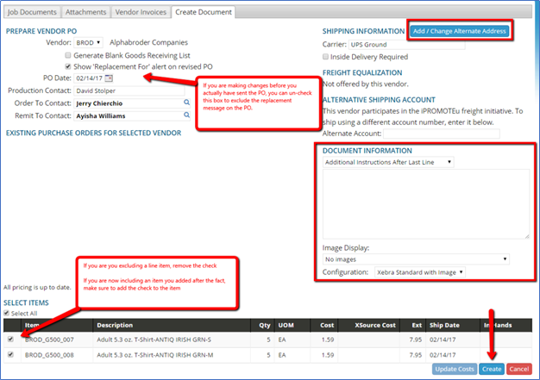The image size is (540, 380).
Task: Open the Vendor BROD dropdown
Action: coord(88,42)
